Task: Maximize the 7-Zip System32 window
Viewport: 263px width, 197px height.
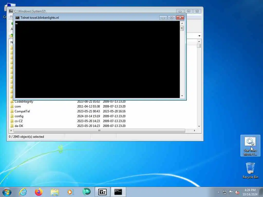Action: (189, 11)
